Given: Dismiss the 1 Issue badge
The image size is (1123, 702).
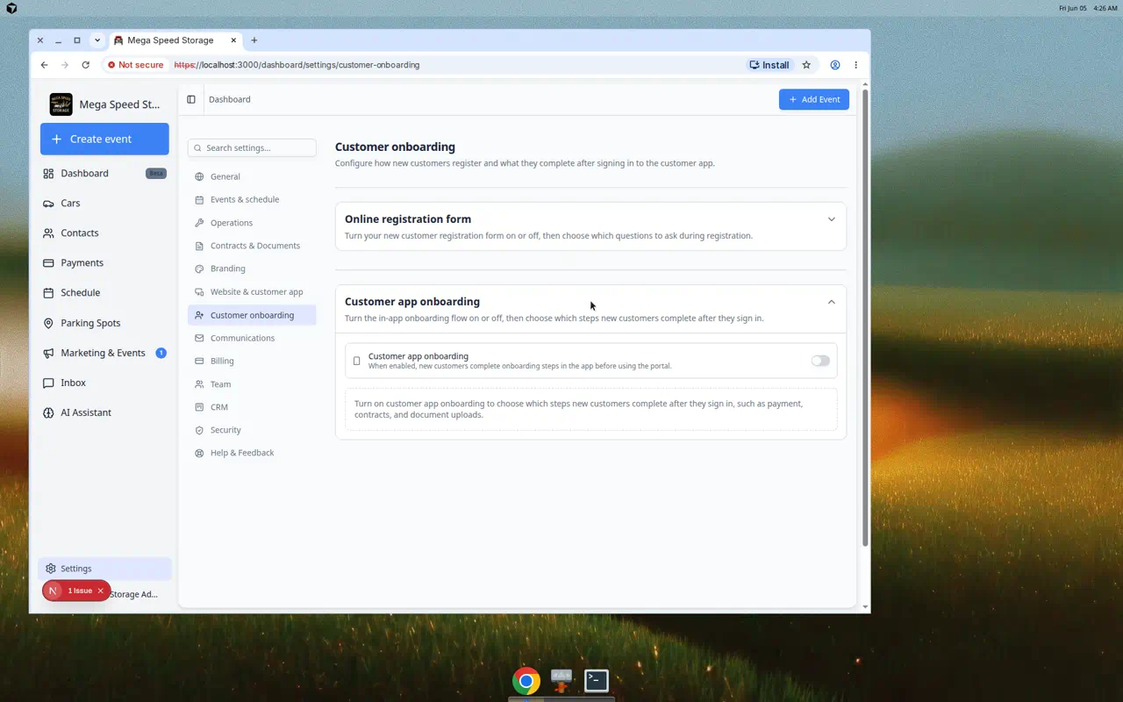Looking at the screenshot, I should [101, 591].
